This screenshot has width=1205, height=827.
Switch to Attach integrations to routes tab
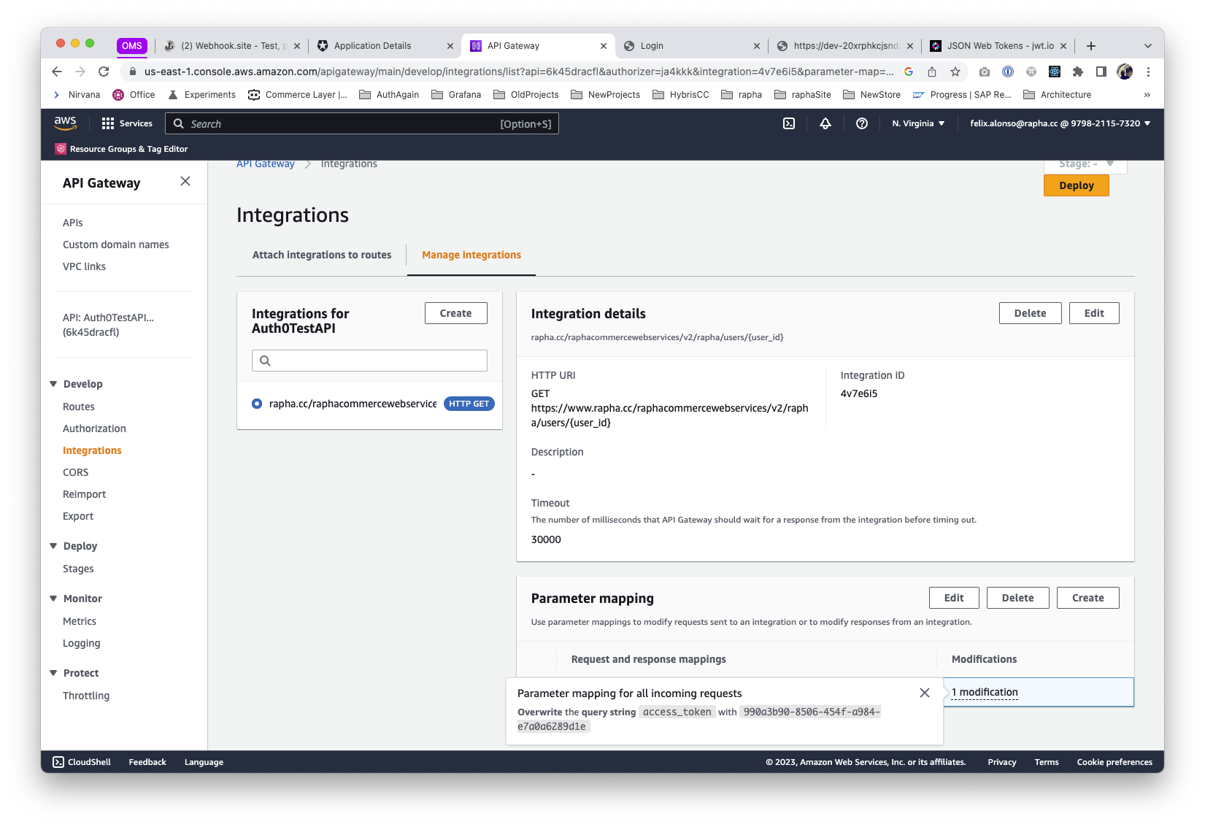(x=322, y=255)
